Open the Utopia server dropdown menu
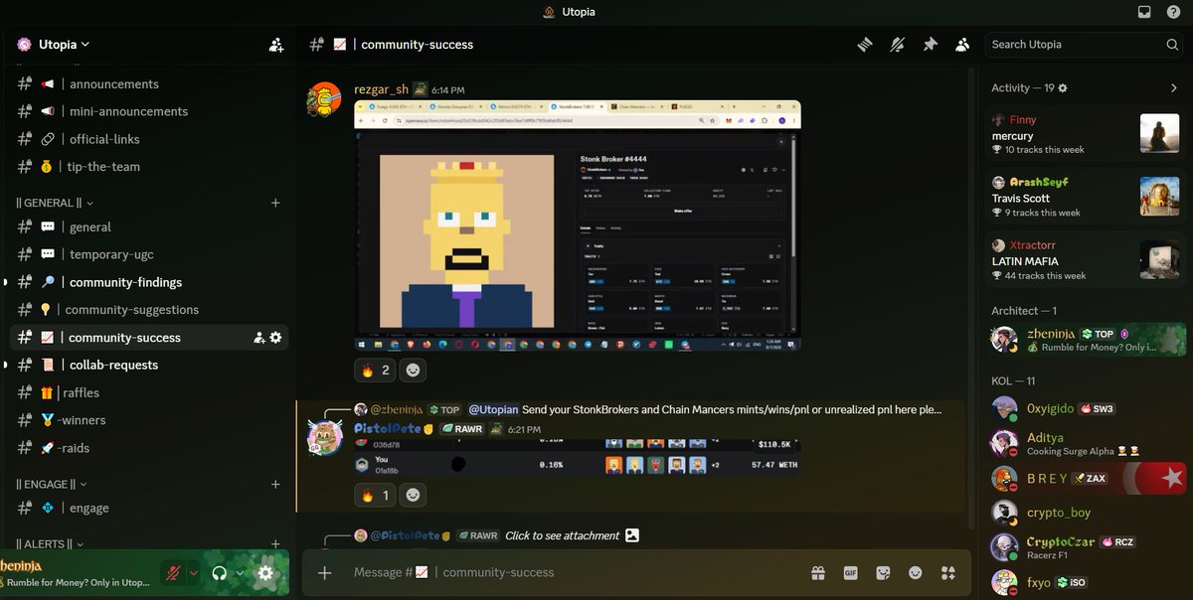 pyautogui.click(x=64, y=45)
